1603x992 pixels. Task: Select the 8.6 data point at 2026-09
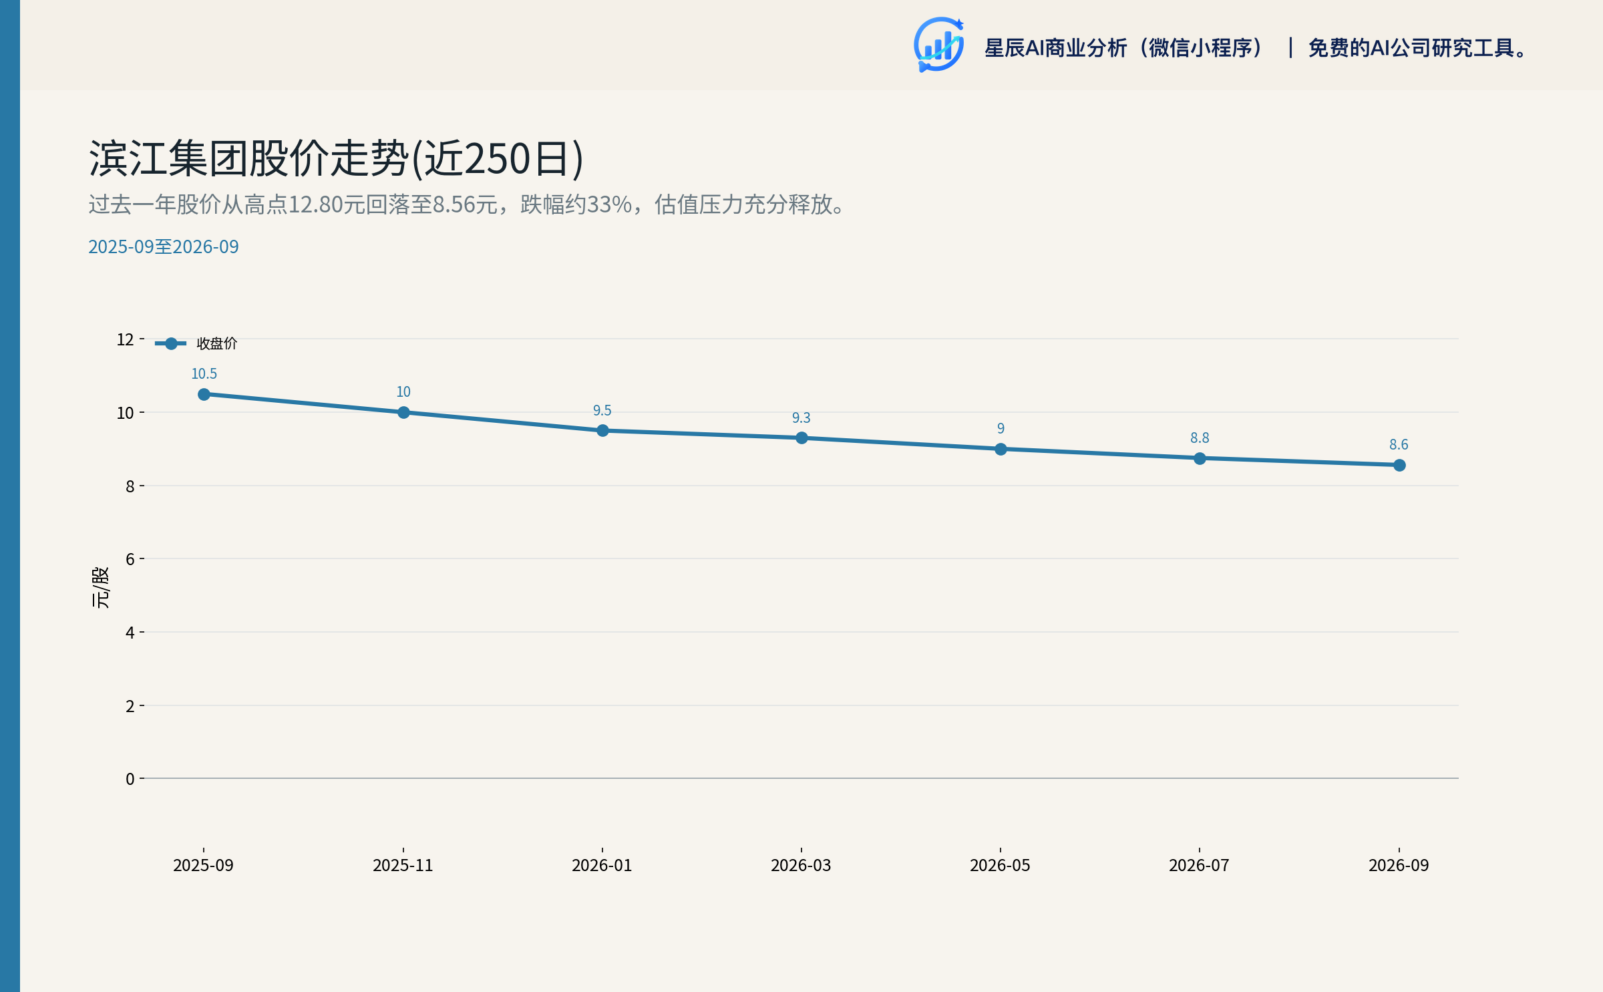1399,465
